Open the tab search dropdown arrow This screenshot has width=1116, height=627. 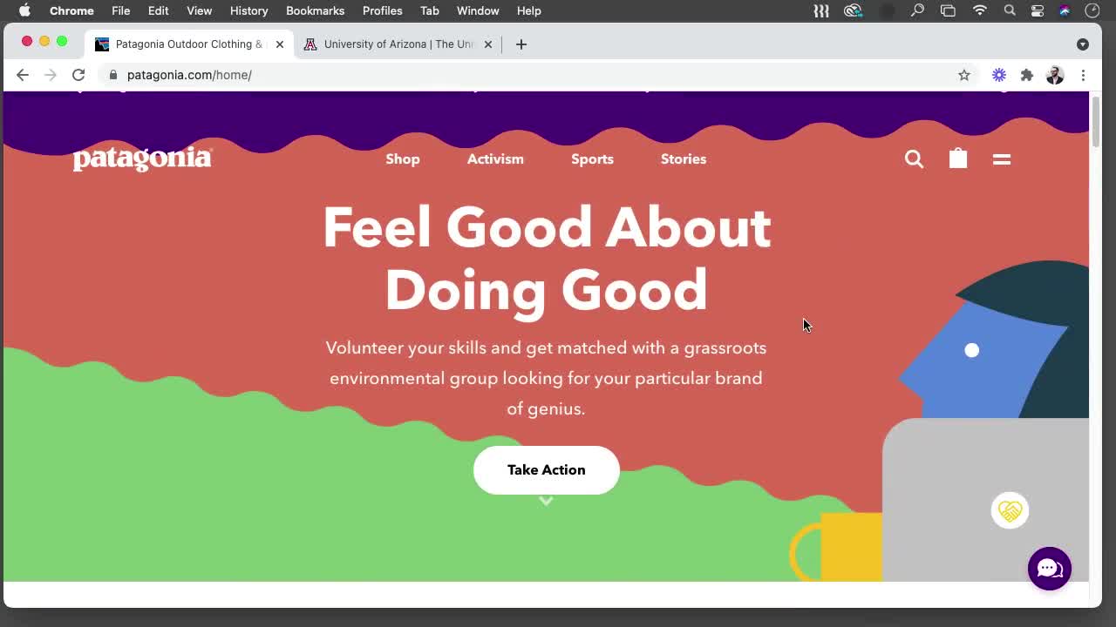click(x=1083, y=44)
